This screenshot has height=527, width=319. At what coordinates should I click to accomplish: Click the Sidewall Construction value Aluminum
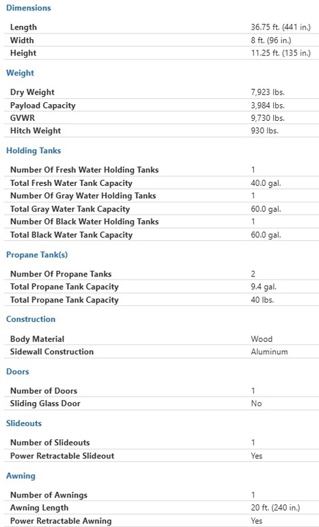[x=269, y=352]
